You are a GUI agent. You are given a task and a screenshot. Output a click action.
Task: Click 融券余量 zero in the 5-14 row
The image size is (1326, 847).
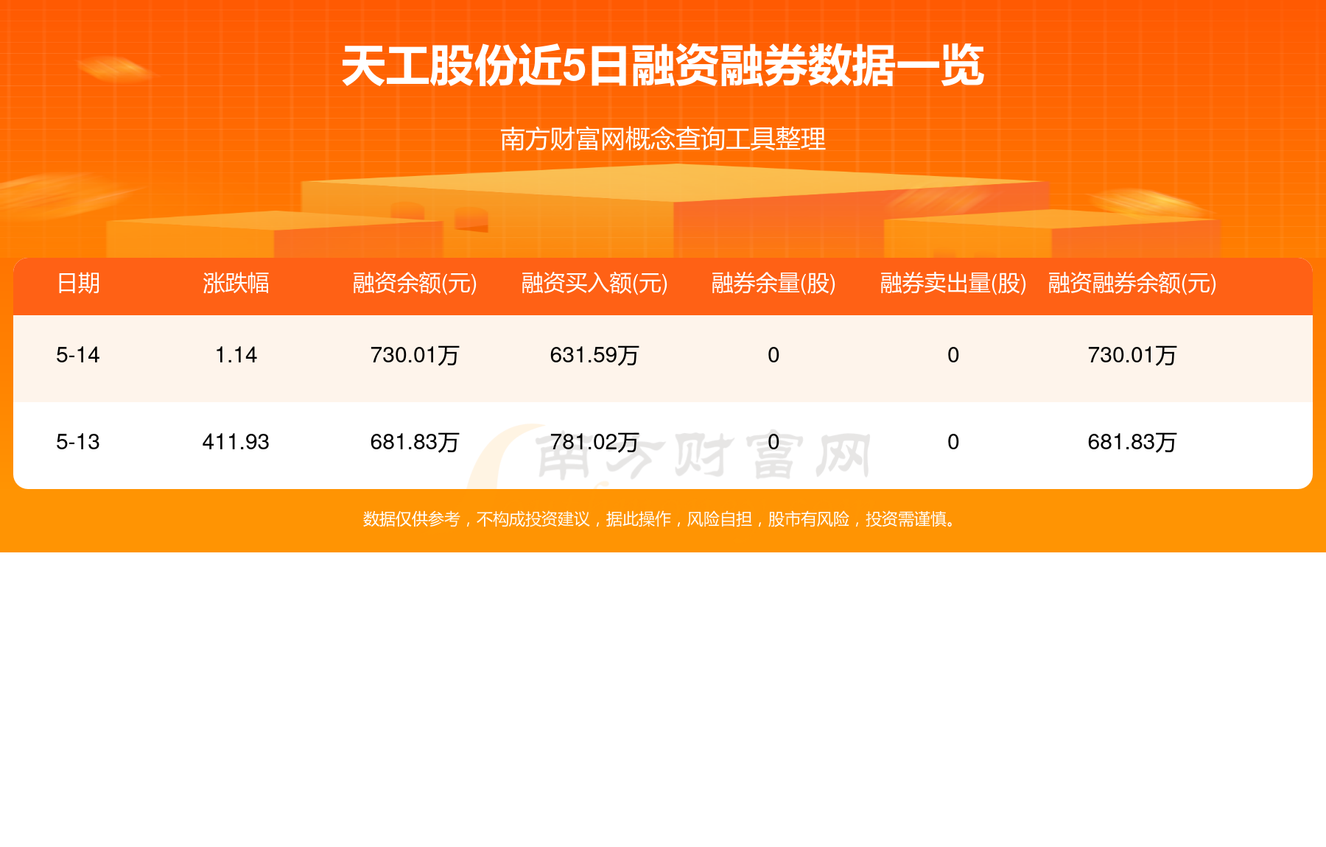tap(773, 355)
